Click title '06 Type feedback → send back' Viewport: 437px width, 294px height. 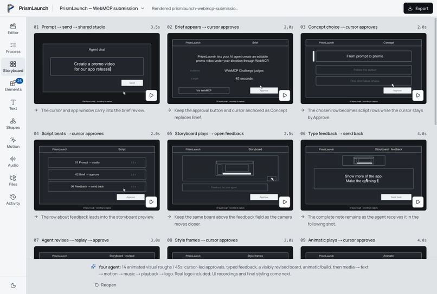(332, 134)
